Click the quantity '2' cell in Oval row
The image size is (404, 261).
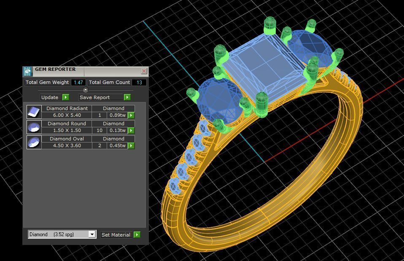coord(100,145)
